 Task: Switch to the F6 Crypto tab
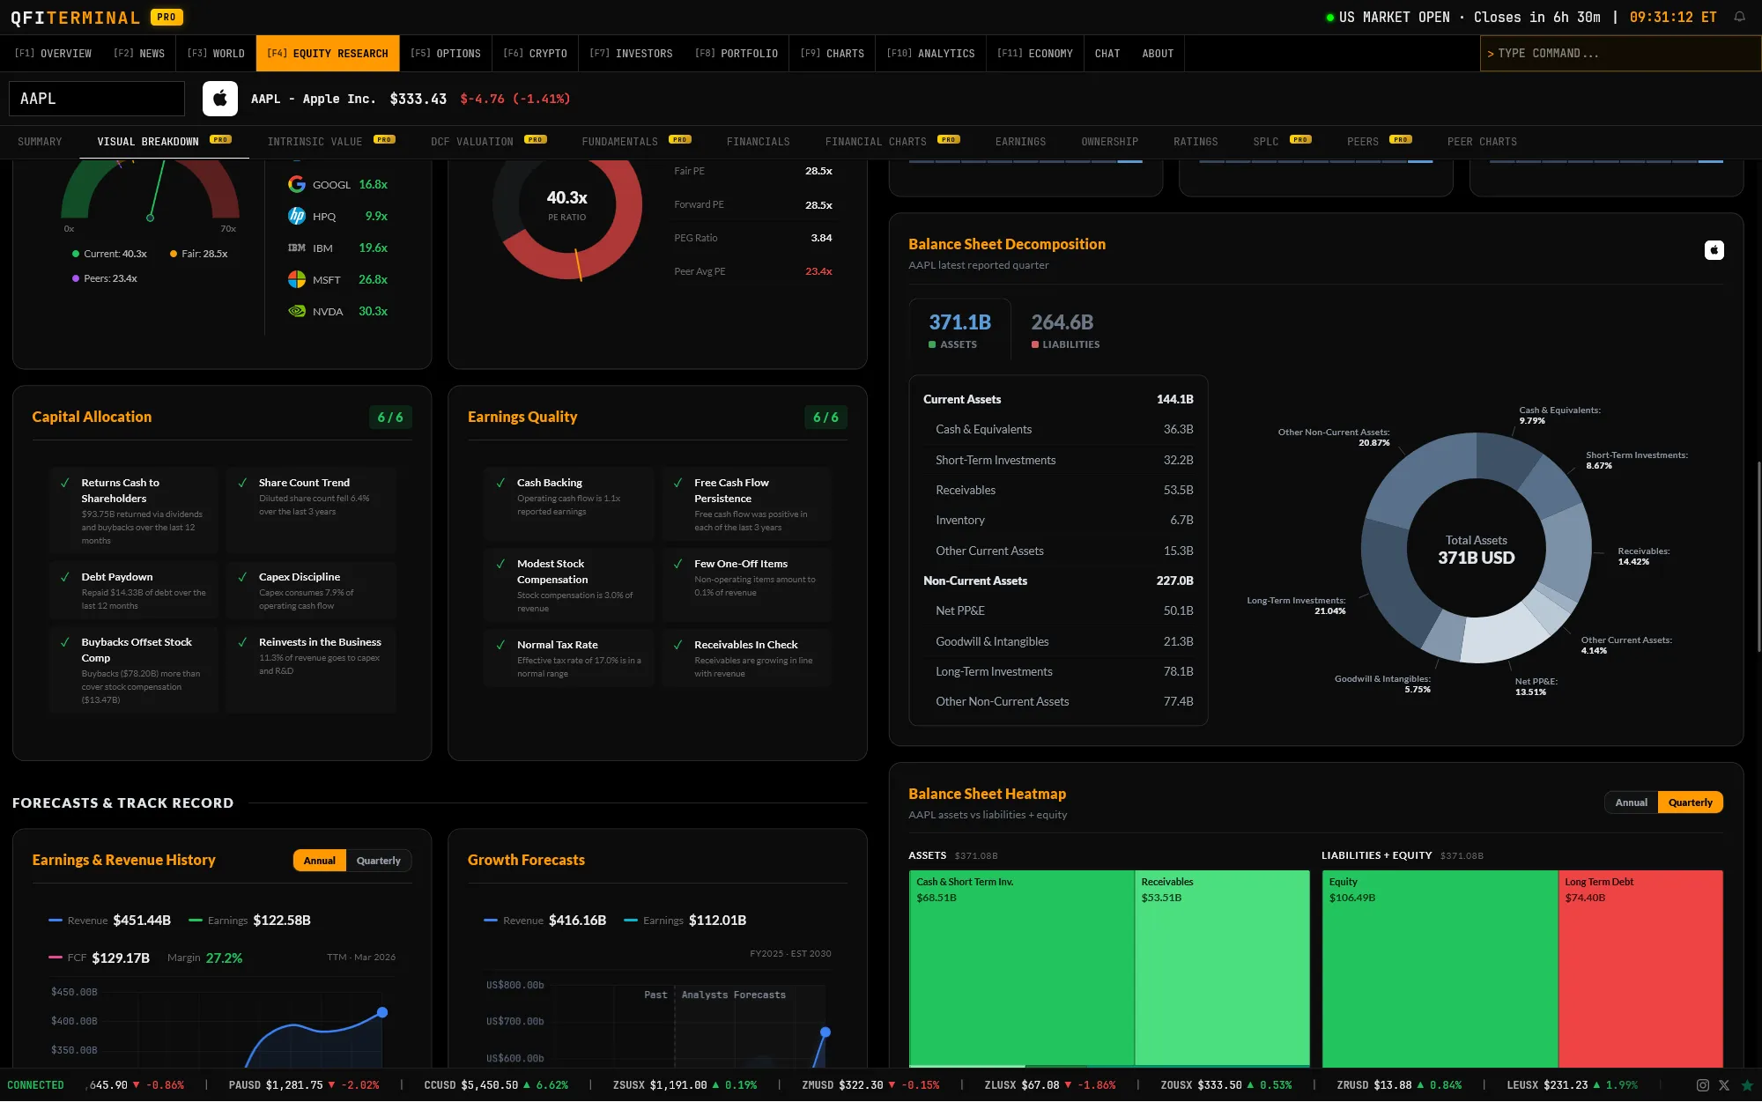pos(535,54)
